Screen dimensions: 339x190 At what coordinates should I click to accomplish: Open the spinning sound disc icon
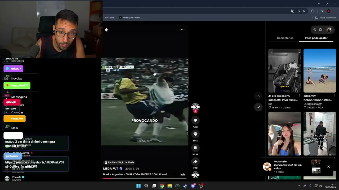pos(195,175)
